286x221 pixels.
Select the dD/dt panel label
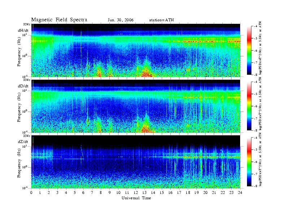click(x=23, y=86)
